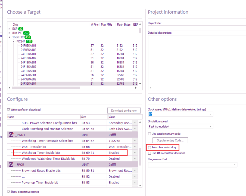Open the Programmer Port dropdown
246x196 pixels.
pos(235,165)
